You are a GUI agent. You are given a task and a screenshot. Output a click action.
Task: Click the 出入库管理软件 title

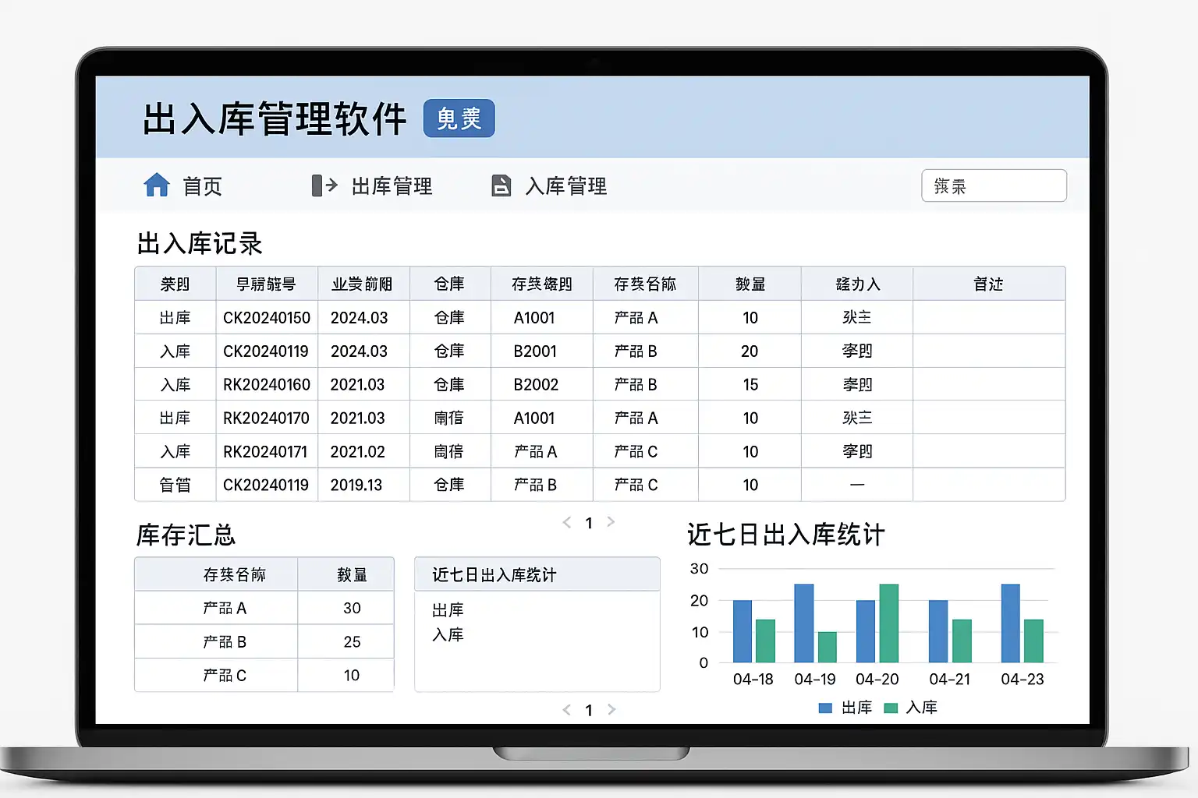(275, 119)
